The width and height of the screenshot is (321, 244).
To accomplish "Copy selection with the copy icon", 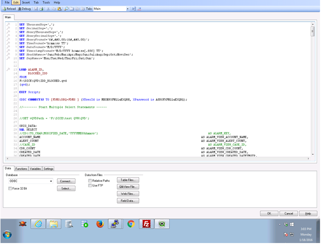I will pos(54,9).
